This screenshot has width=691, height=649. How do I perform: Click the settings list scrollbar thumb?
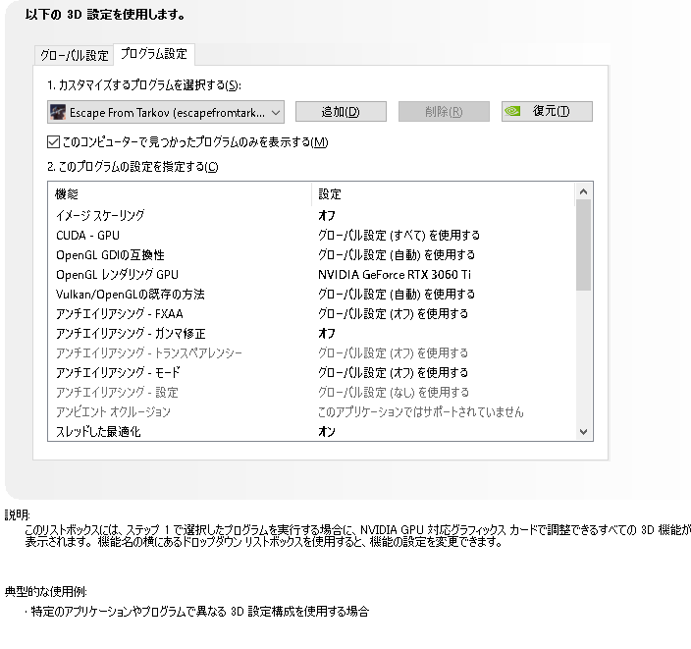583,245
